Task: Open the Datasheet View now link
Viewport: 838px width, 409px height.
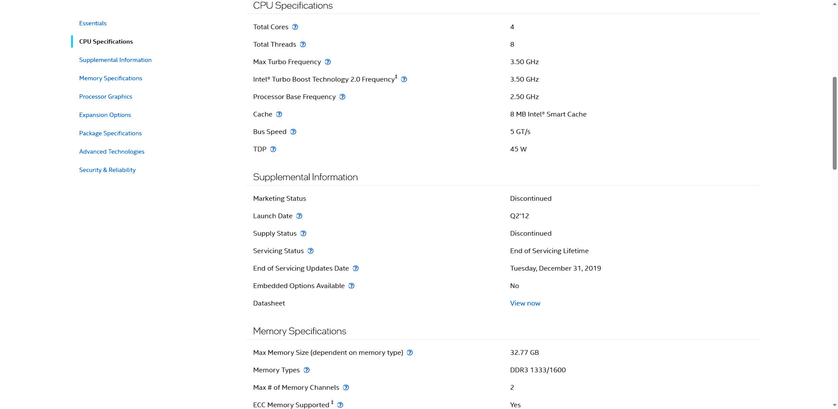Action: point(525,303)
